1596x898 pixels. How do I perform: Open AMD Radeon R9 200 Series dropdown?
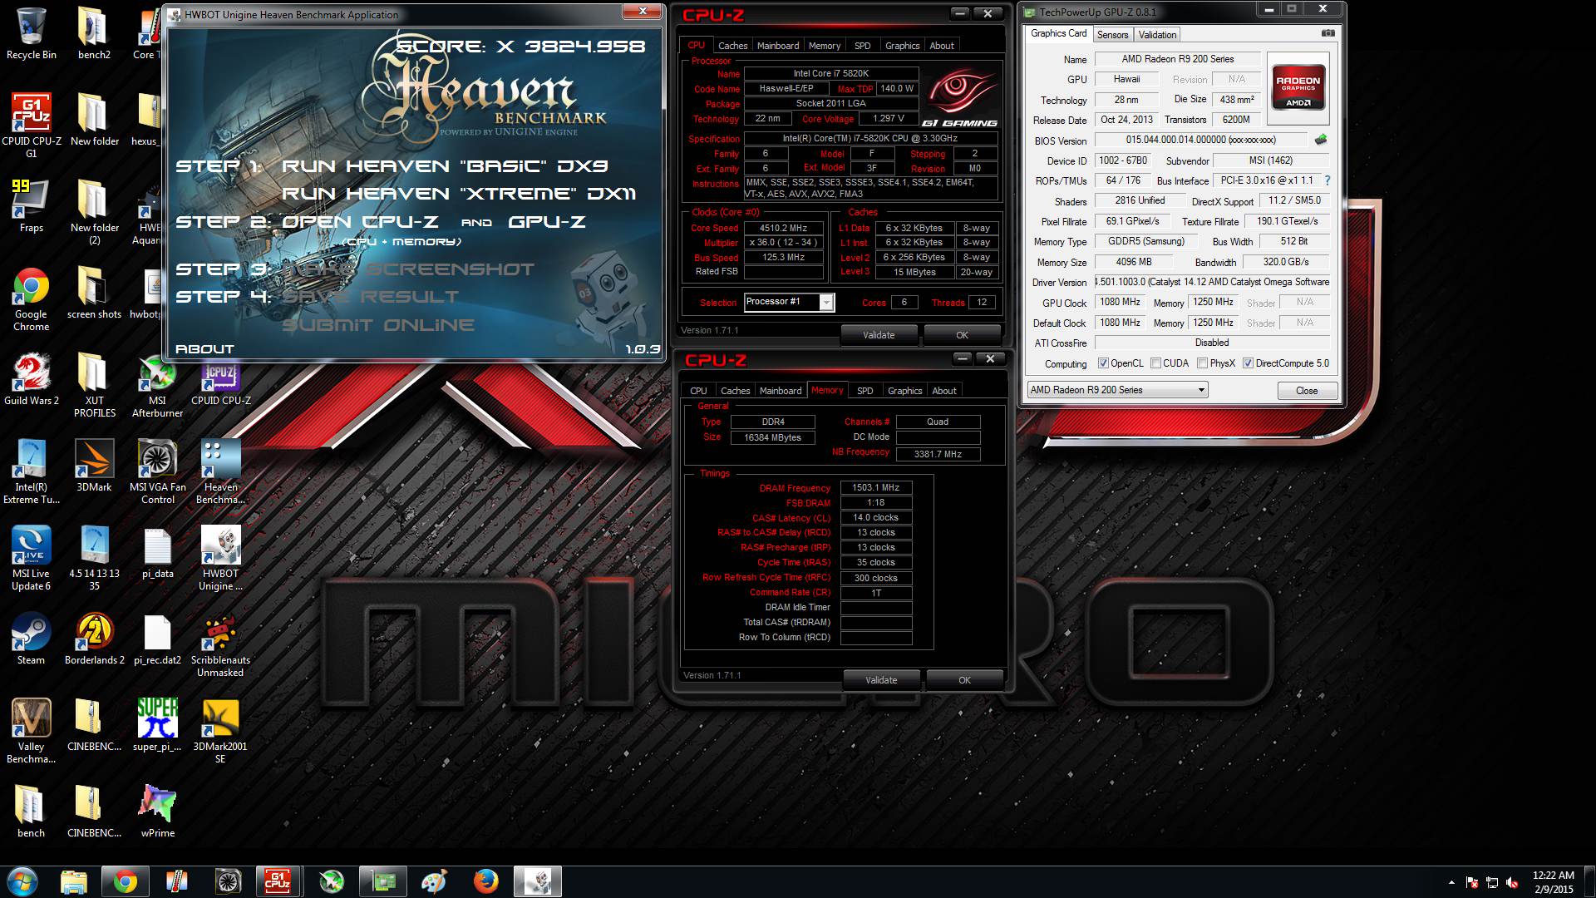1117,390
